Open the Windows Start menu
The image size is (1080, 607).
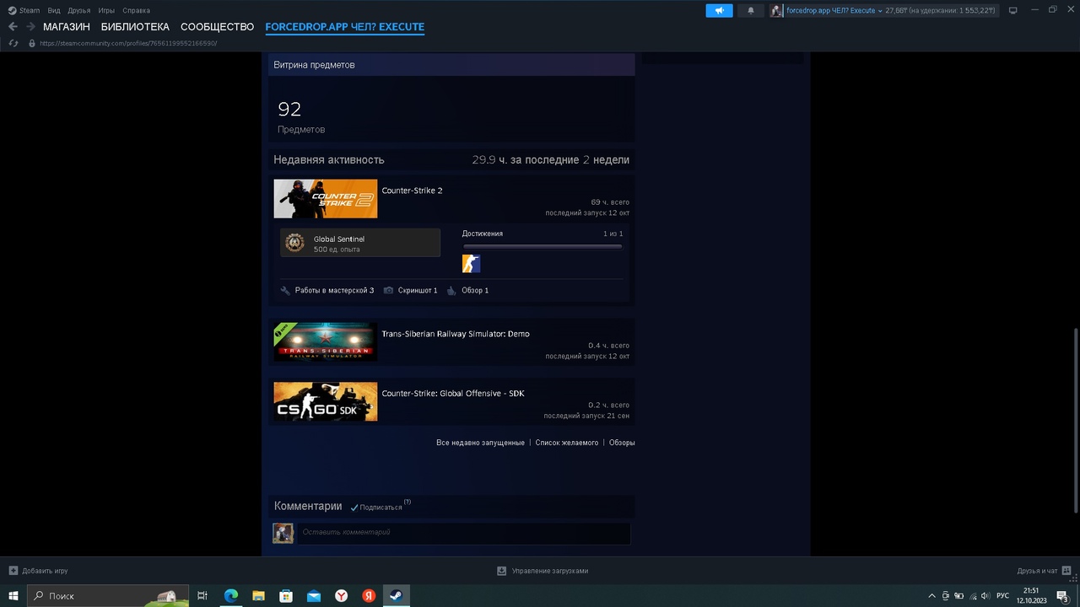click(x=13, y=595)
